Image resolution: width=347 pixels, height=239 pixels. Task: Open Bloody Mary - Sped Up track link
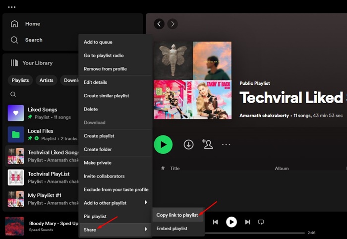pyautogui.click(x=54, y=224)
